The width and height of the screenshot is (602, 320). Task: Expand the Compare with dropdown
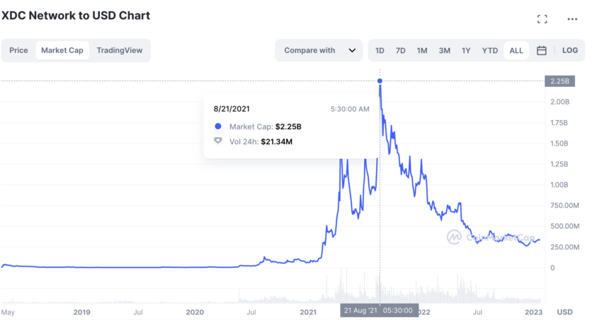(319, 50)
